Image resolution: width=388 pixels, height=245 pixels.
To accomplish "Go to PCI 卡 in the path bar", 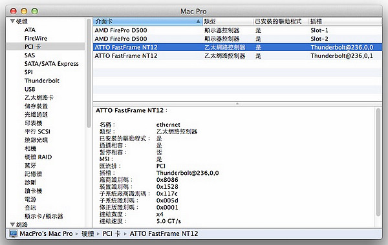I will coord(111,233).
